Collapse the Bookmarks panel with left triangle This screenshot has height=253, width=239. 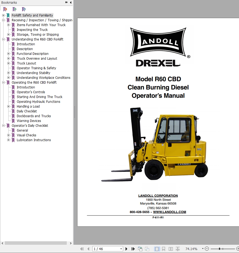point(70,2)
